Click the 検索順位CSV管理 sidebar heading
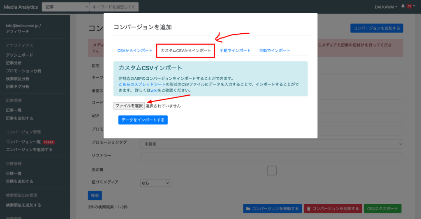Image resolution: width=421 pixels, height=219 pixels. 21,196
